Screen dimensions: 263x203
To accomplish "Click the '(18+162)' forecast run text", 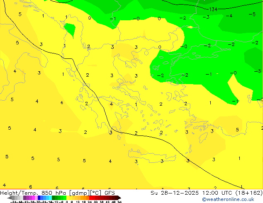I will [x=249, y=193].
